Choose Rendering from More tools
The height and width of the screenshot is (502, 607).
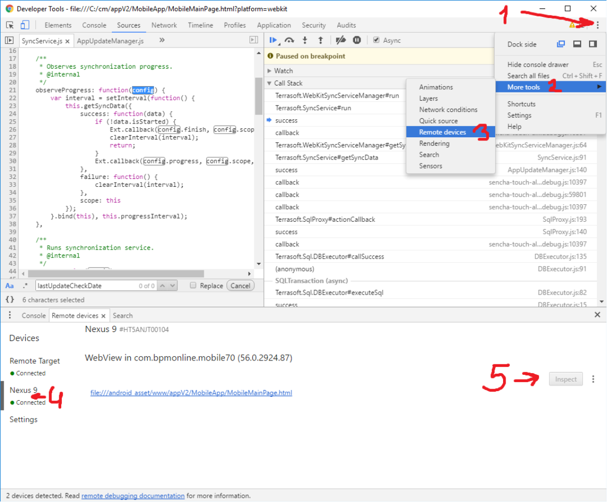(x=451, y=143)
